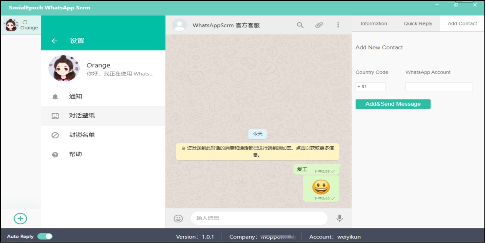The height and width of the screenshot is (243, 486).
Task: Click Orange's status text in settings
Action: [120, 74]
